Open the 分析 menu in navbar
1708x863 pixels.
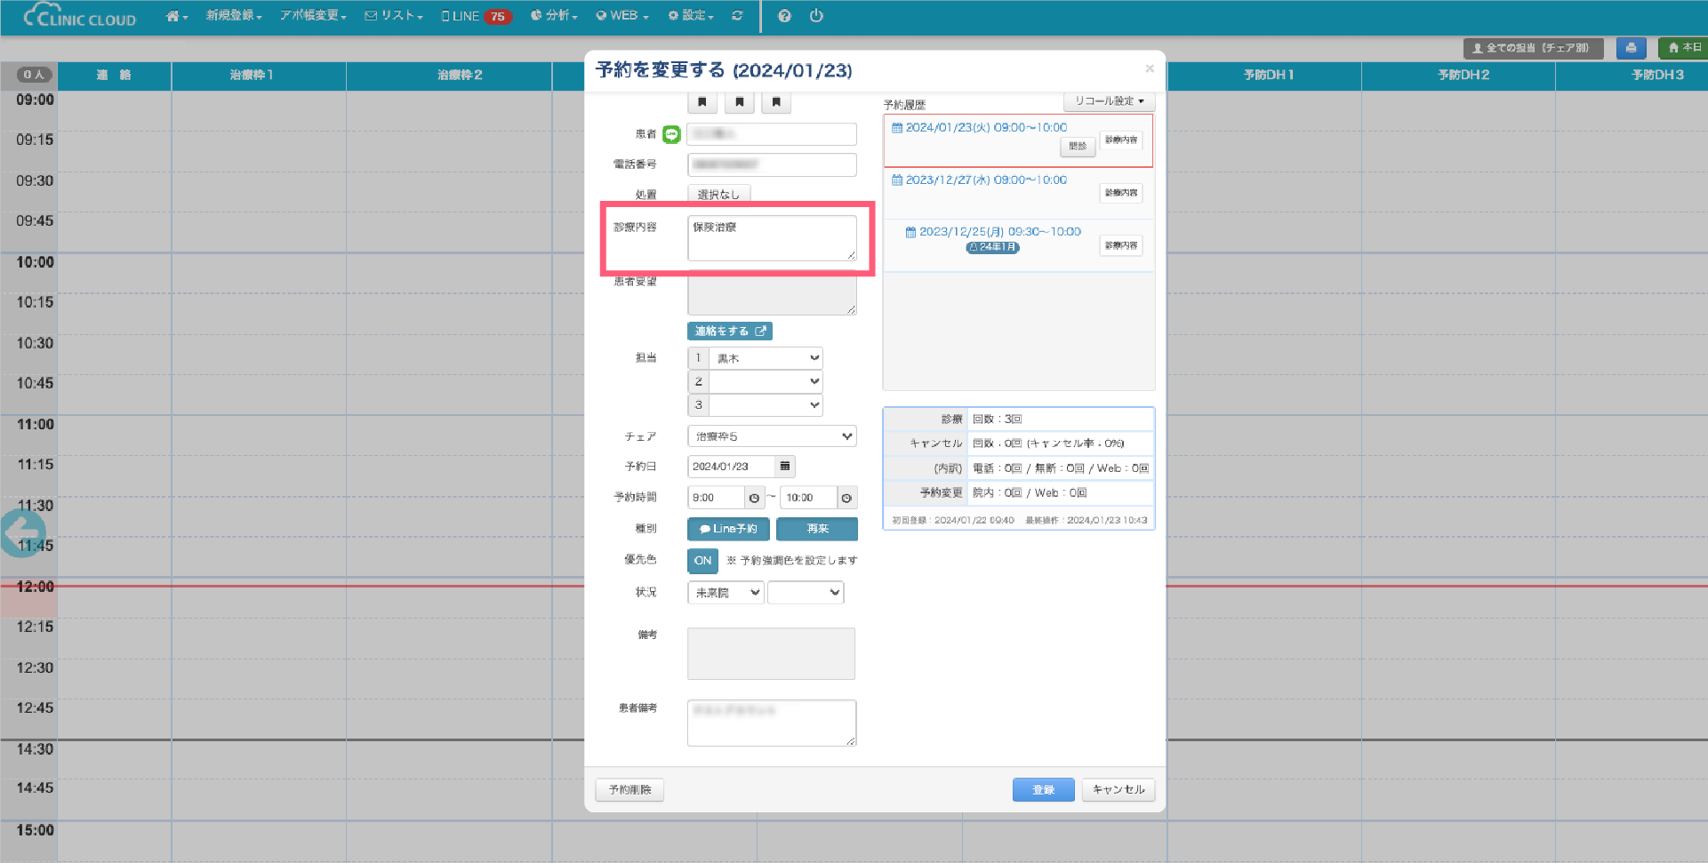coord(555,16)
